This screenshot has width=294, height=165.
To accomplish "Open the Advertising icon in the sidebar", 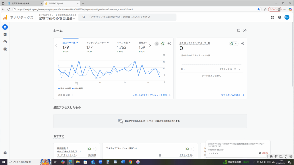I will (5, 49).
